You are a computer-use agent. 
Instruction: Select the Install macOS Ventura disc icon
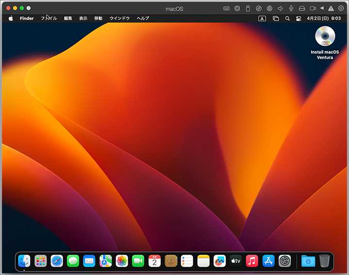point(325,36)
